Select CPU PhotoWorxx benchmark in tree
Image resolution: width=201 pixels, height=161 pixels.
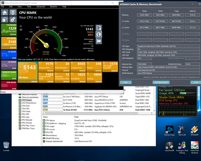click(x=28, y=103)
